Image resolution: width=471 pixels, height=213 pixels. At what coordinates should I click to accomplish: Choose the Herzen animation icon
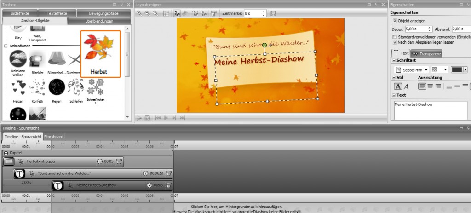[17, 86]
